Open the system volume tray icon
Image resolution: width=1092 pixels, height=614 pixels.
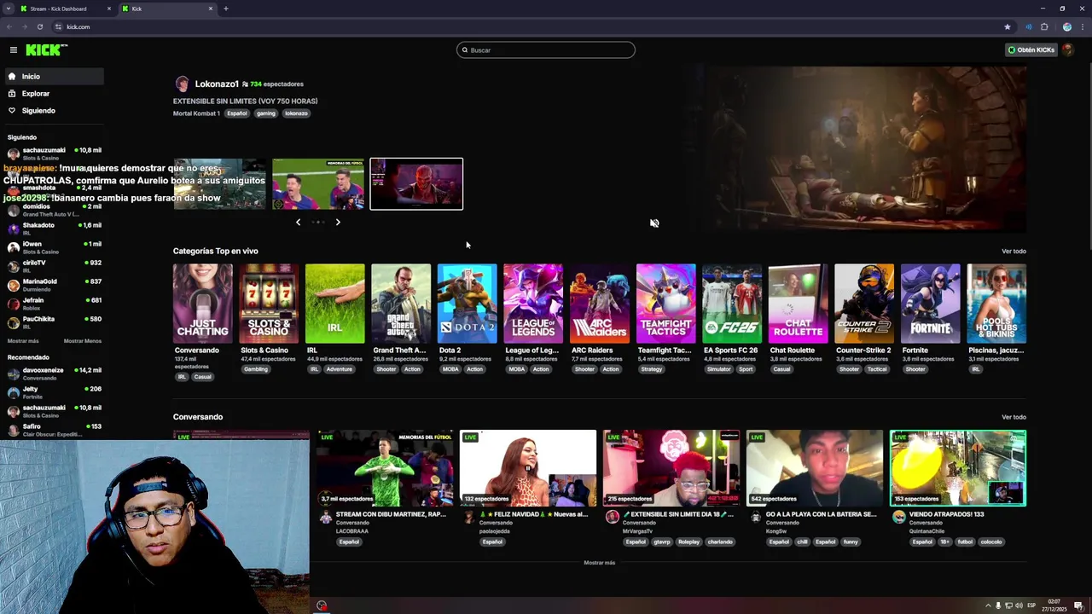click(1019, 605)
